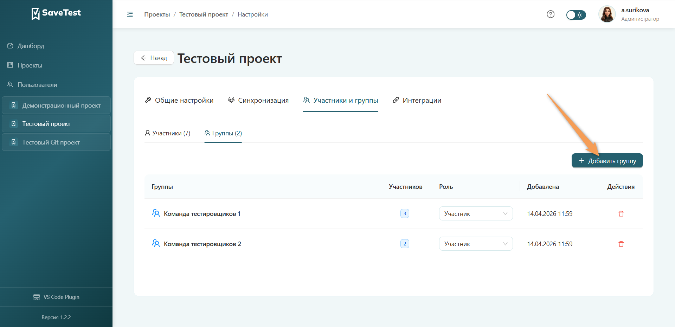
Task: Open the Участники и группы tab
Action: (341, 100)
